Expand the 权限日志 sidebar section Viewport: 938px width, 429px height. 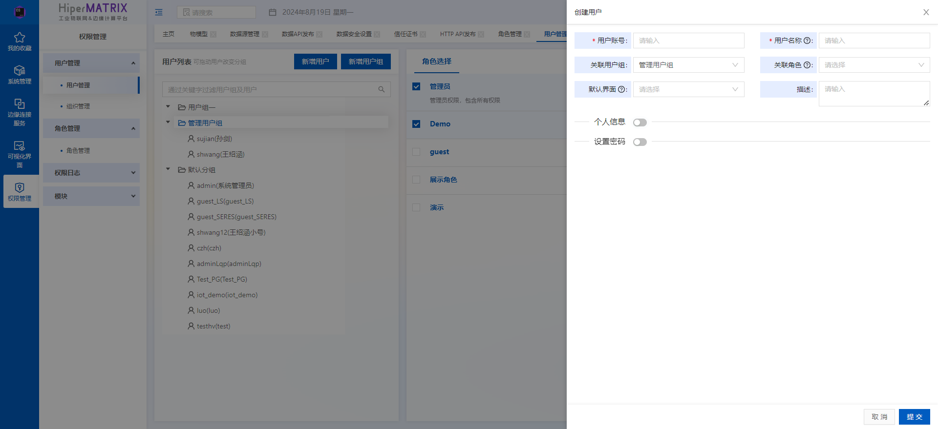point(91,173)
